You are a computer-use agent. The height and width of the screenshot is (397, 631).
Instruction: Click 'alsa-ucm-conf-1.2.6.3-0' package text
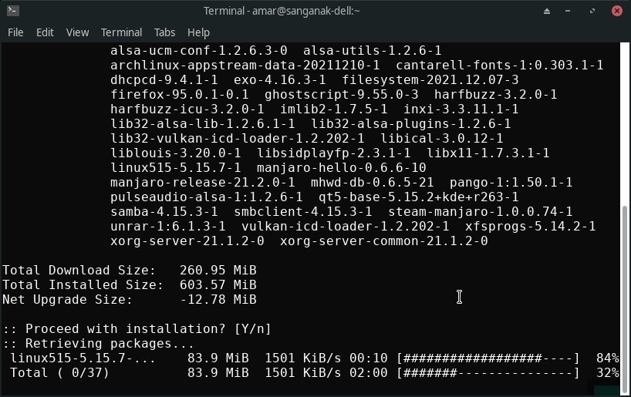(x=199, y=51)
